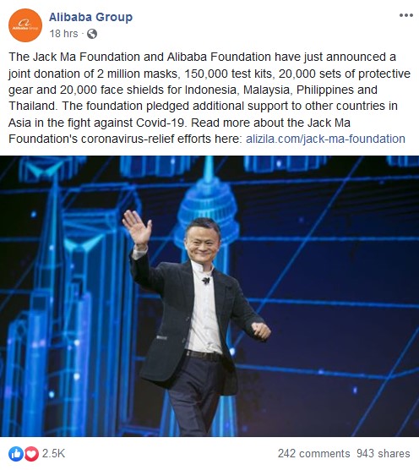
Task: Open the post photo of the waving man
Action: (x=209, y=296)
